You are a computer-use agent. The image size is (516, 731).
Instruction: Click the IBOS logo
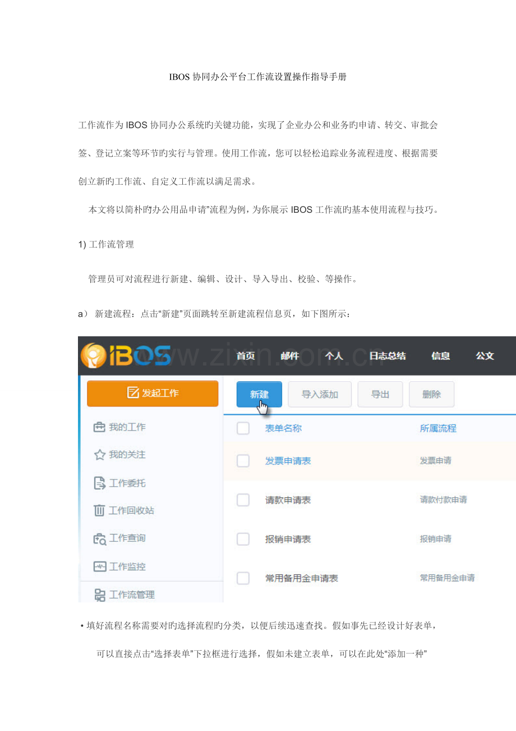point(127,355)
